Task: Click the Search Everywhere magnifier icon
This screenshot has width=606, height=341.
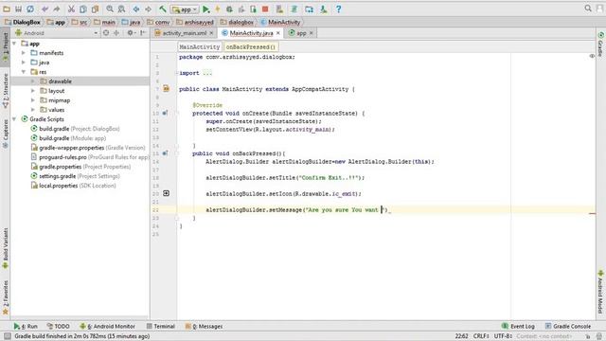Action: coord(588,9)
